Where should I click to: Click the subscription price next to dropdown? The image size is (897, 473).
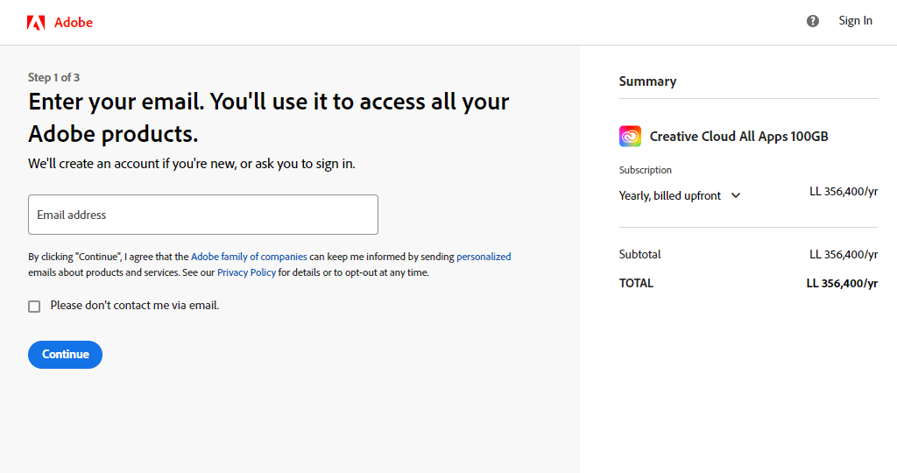(x=843, y=192)
